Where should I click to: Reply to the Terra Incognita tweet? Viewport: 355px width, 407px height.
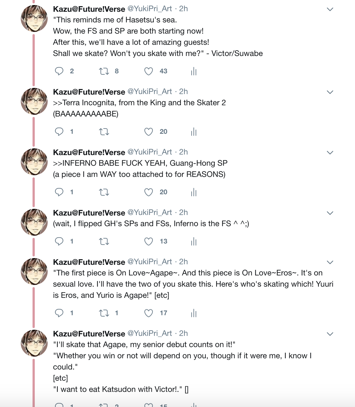point(59,132)
